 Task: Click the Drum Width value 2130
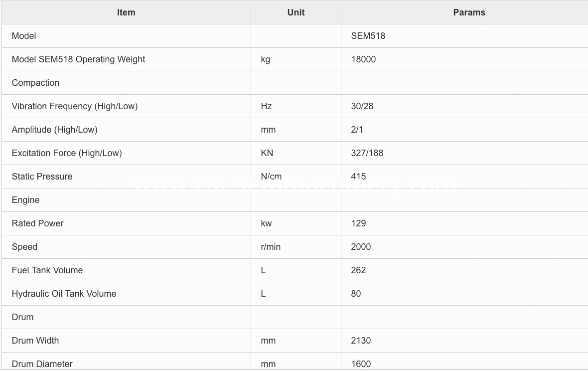pos(361,341)
